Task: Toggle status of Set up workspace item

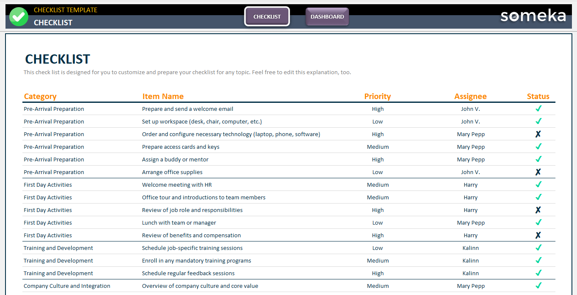Action: coord(538,121)
